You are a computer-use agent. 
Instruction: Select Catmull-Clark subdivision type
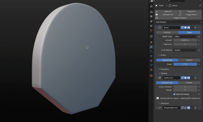[x=167, y=83]
